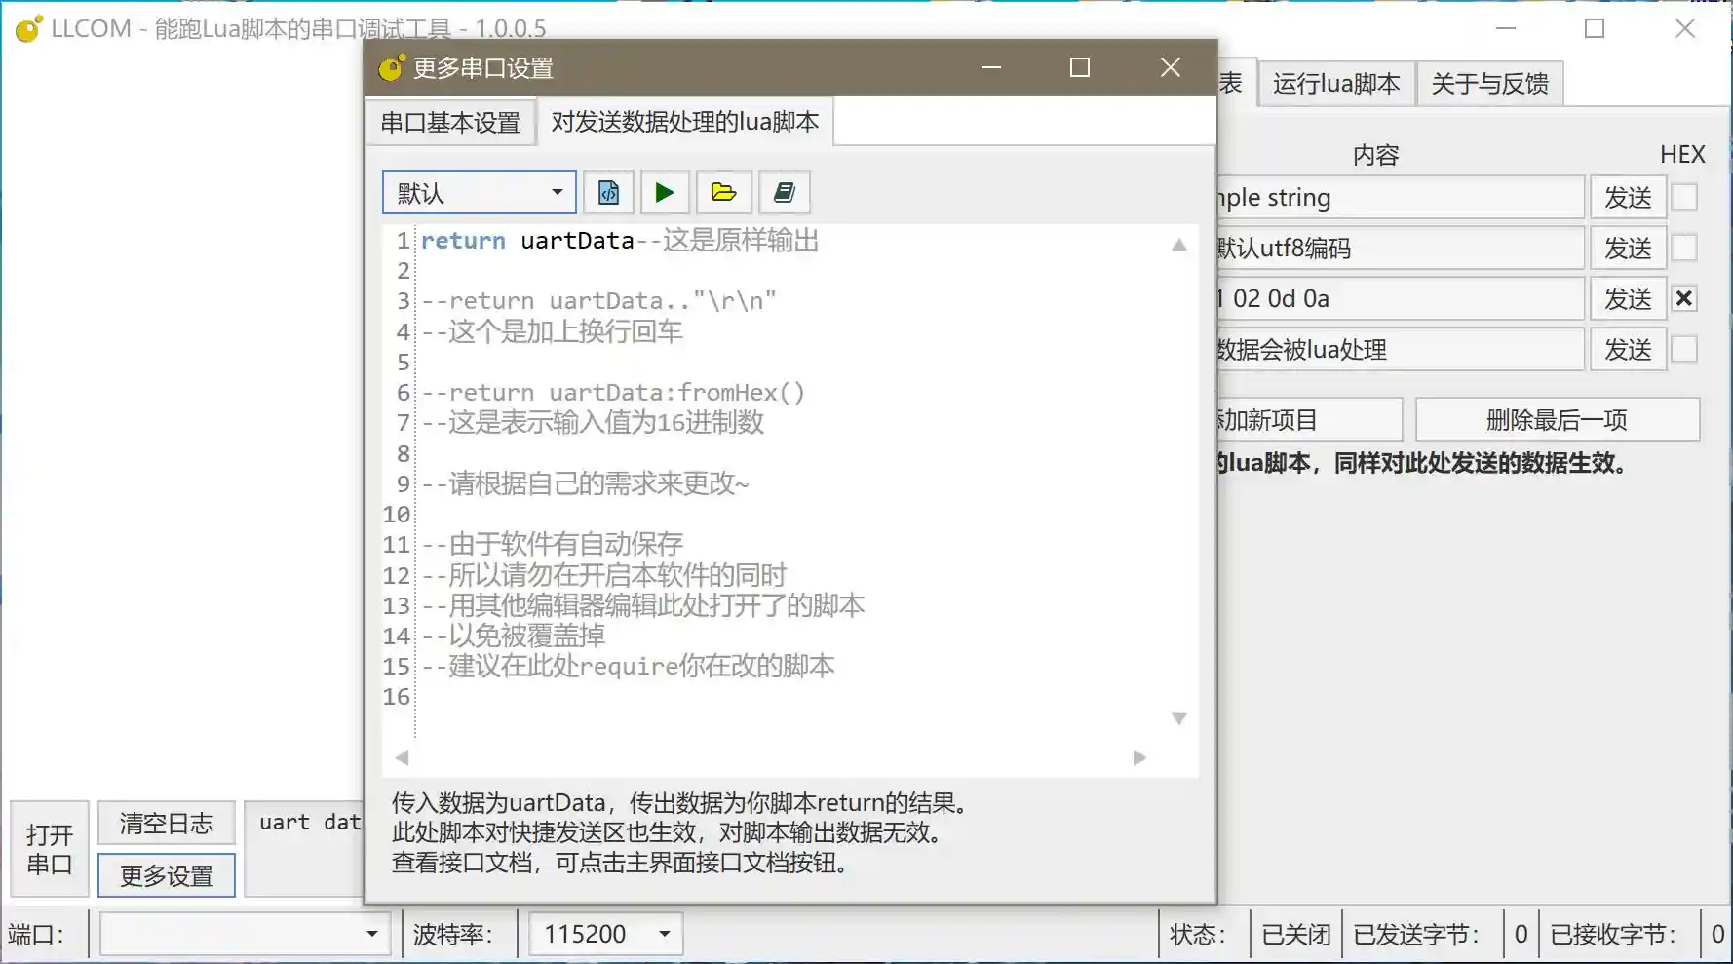The image size is (1733, 964).
Task: Enable HEX for the 'mple string' send row
Action: pyautogui.click(x=1685, y=197)
